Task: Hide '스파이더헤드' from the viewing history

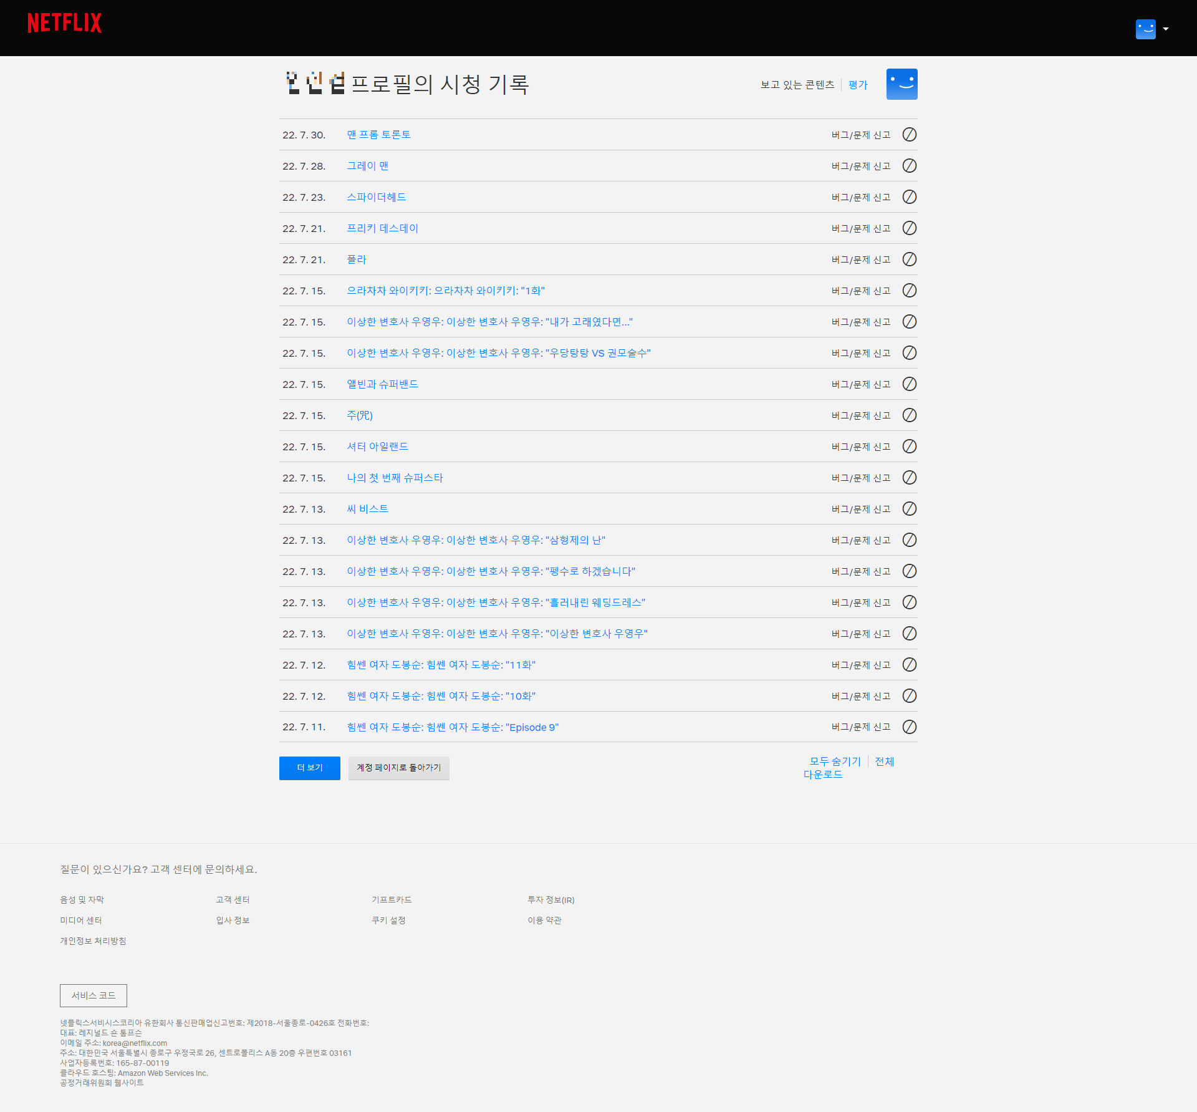Action: (x=910, y=197)
